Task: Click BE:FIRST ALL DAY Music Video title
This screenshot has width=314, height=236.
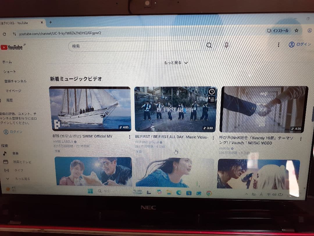Action: pyautogui.click(x=171, y=137)
